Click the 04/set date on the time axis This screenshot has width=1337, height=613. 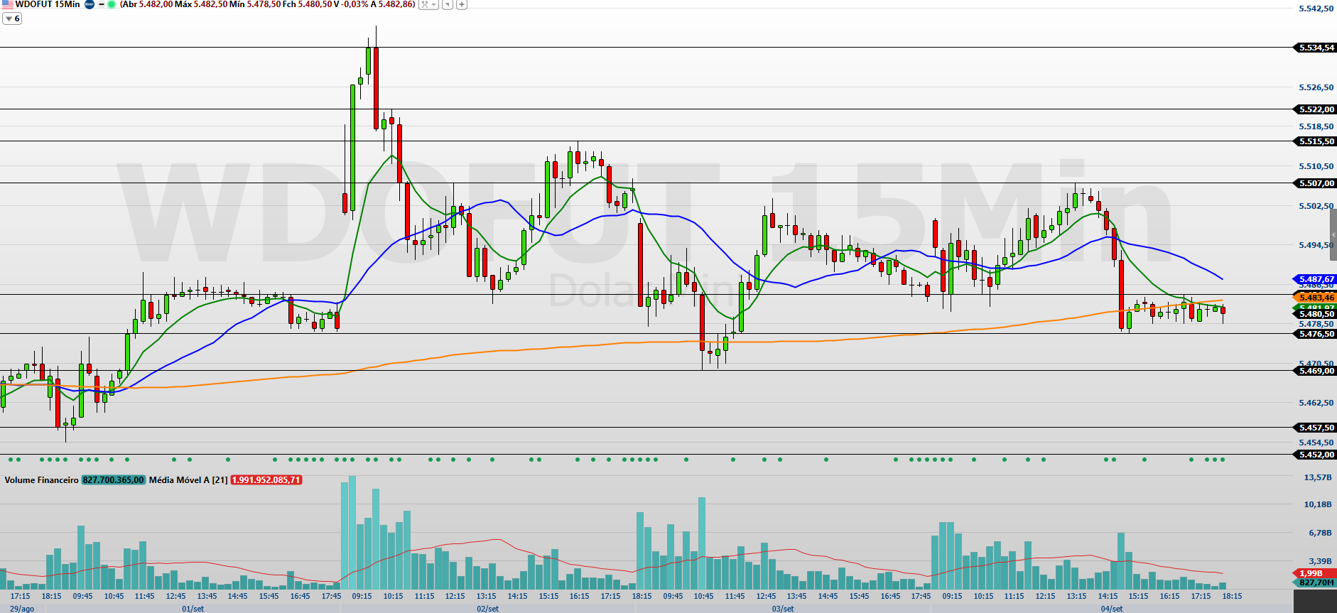pos(1112,609)
